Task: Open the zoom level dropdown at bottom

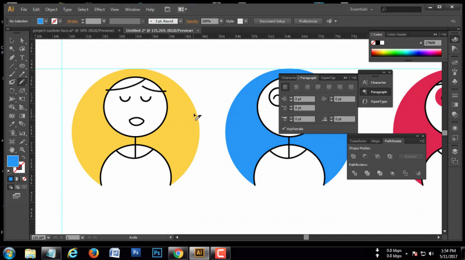Action: tap(49, 237)
